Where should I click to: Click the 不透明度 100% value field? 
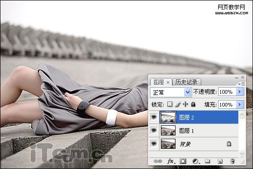(x=227, y=92)
